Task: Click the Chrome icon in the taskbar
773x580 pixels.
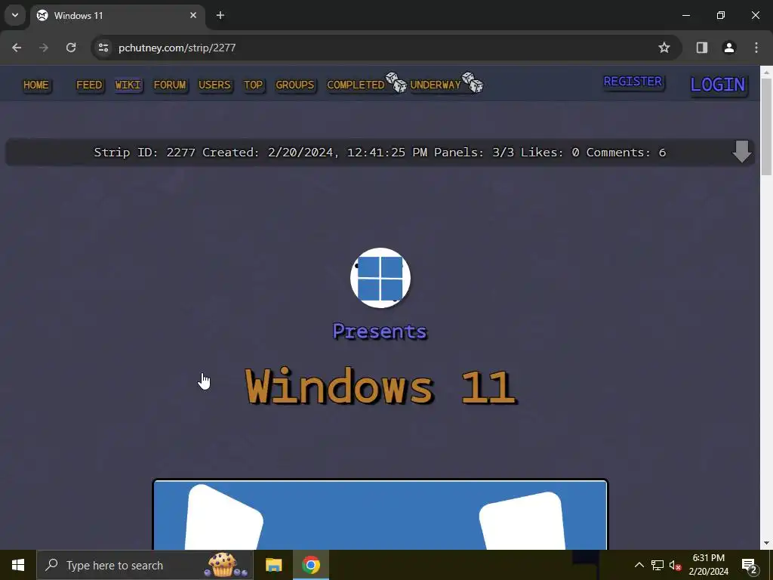Action: click(311, 565)
